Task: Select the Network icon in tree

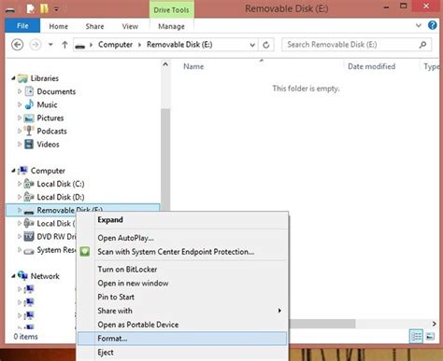Action: [22, 275]
